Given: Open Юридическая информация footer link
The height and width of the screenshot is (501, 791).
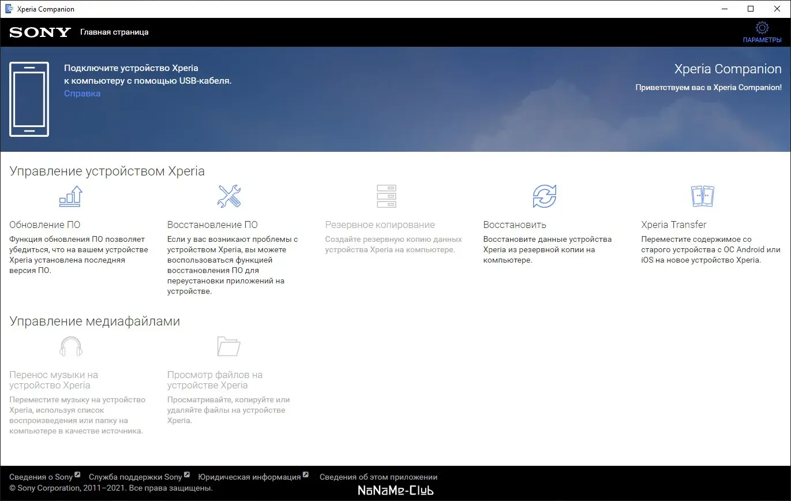Looking at the screenshot, I should point(249,477).
